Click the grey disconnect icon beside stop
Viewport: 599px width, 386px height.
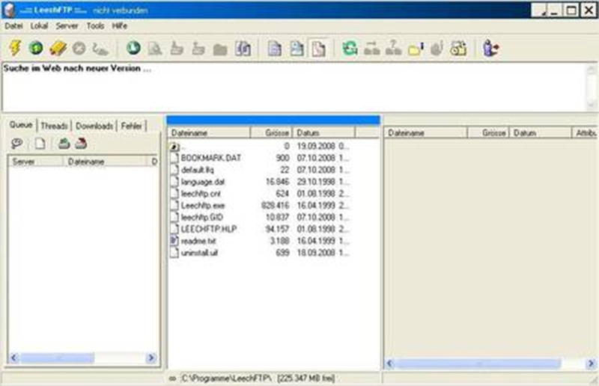pos(100,49)
